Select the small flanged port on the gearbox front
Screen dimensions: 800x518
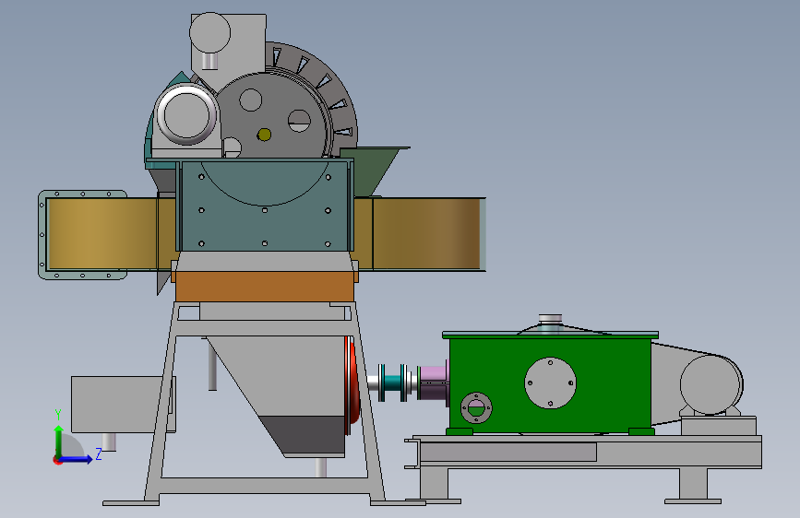[476, 408]
